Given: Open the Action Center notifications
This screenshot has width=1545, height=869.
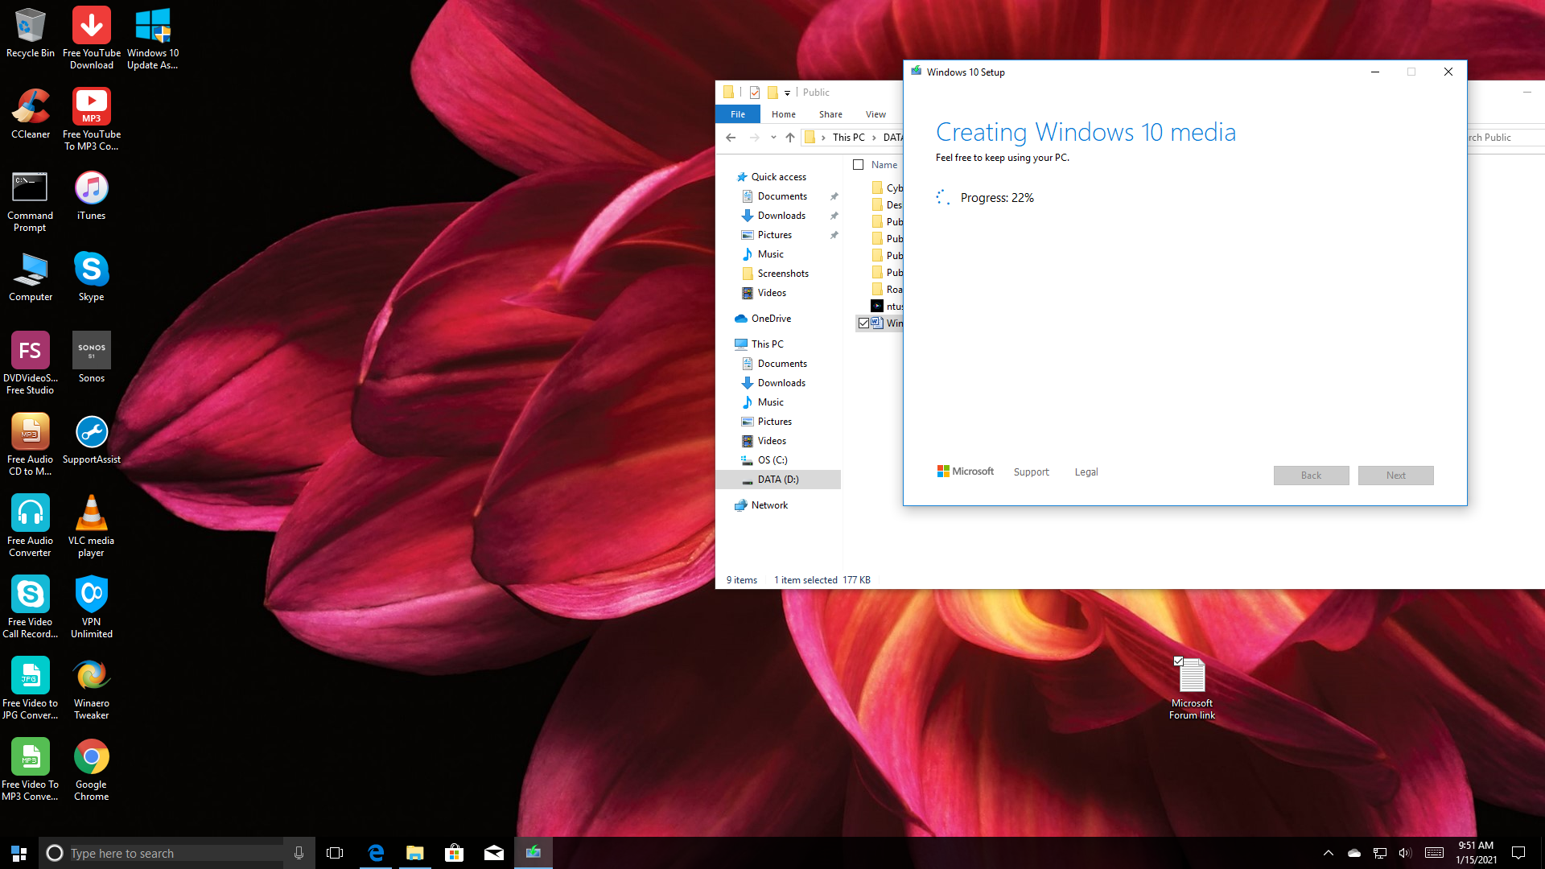Looking at the screenshot, I should [1518, 853].
